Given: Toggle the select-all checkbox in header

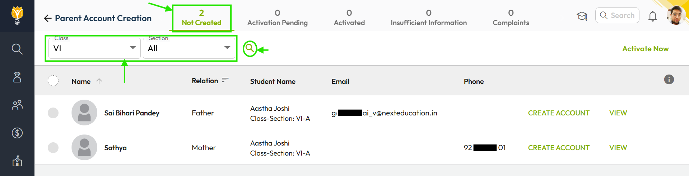Looking at the screenshot, I should pos(53,81).
